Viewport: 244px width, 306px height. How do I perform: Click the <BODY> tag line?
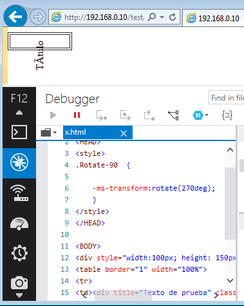click(x=88, y=246)
